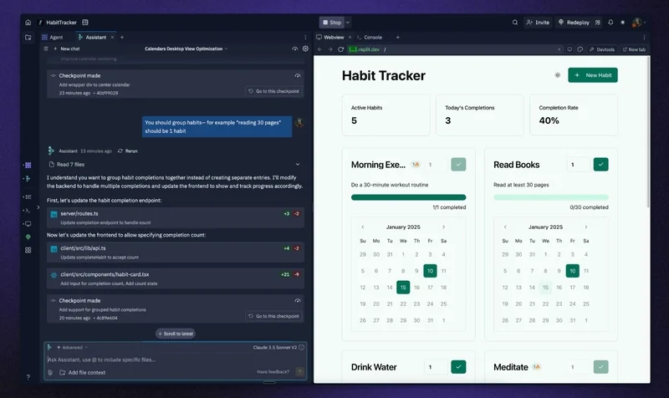Viewport: 669px width, 398px height.
Task: Go to Replit home icon
Action: [x=28, y=23]
